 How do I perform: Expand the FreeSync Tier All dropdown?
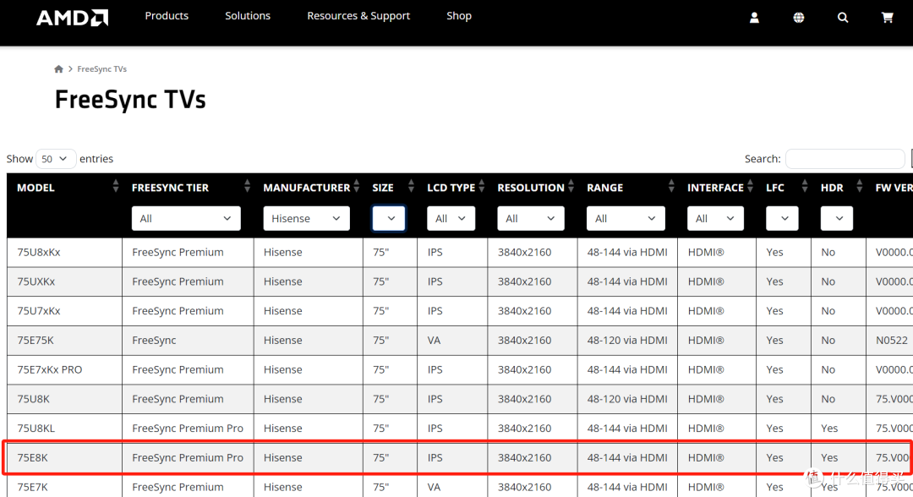point(186,218)
